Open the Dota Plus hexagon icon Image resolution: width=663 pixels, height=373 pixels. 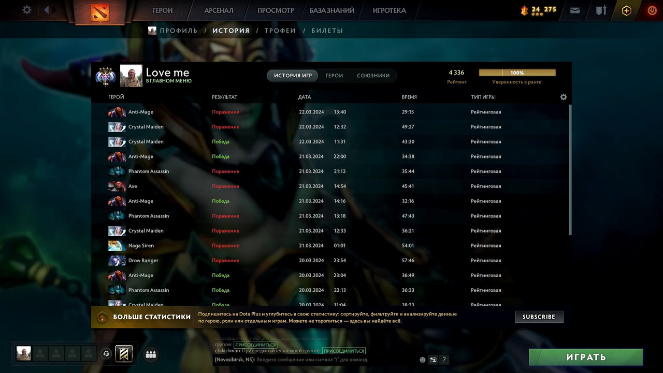point(627,10)
